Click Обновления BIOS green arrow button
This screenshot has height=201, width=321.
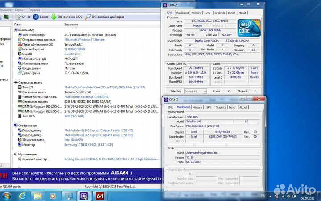[x=66, y=17]
